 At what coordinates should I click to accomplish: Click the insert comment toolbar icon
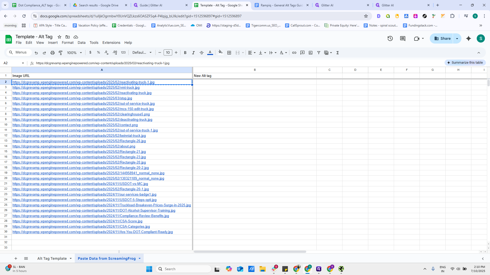point(302,53)
